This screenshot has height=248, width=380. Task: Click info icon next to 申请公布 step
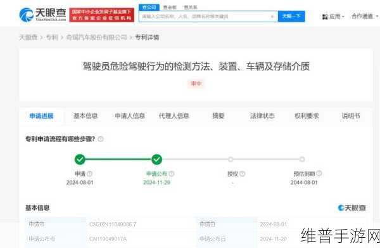172,174
